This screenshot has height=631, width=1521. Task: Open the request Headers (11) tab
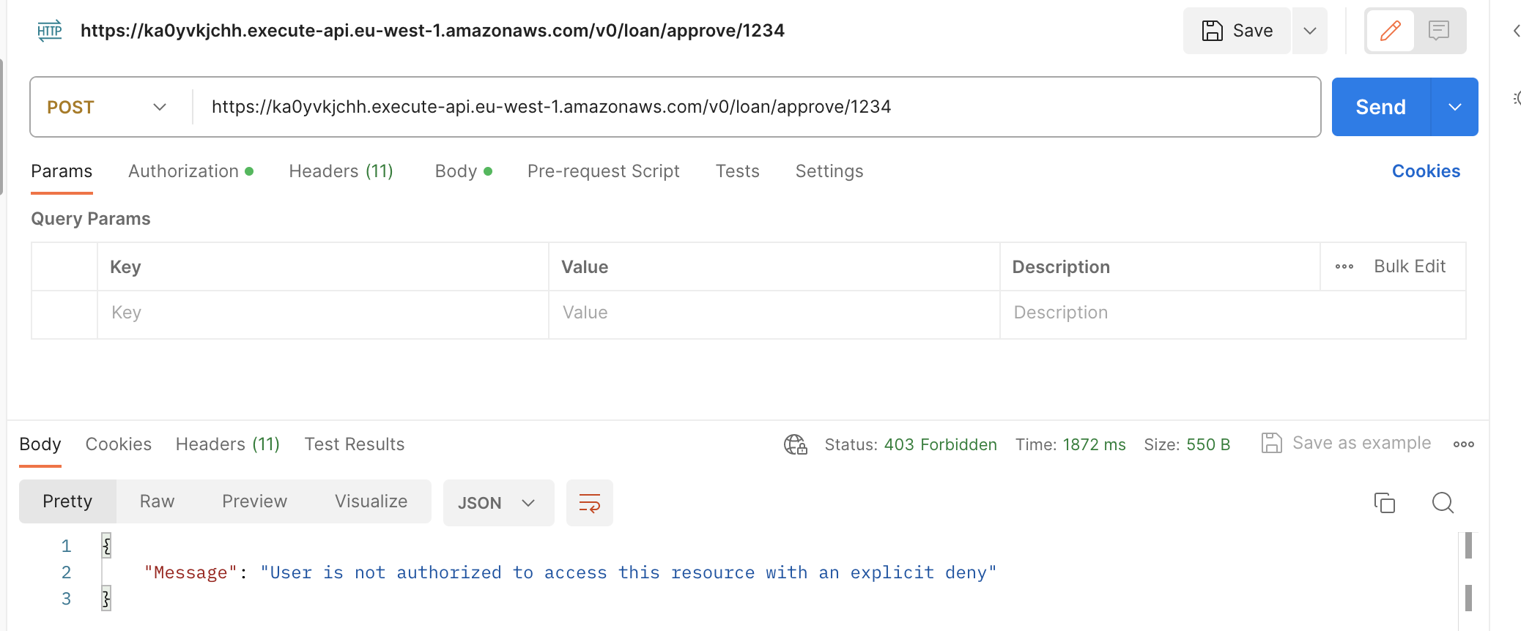[x=341, y=171]
